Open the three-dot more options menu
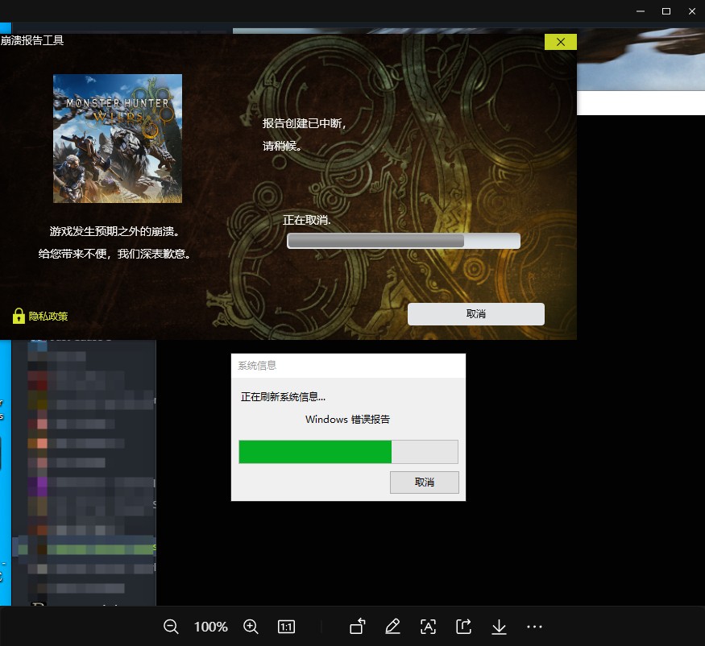The width and height of the screenshot is (705, 646). pyautogui.click(x=534, y=627)
